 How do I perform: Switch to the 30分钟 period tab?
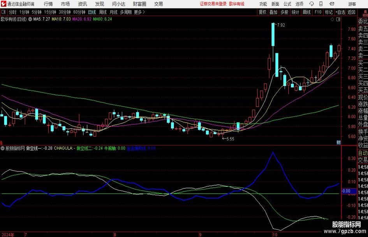click(65, 12)
